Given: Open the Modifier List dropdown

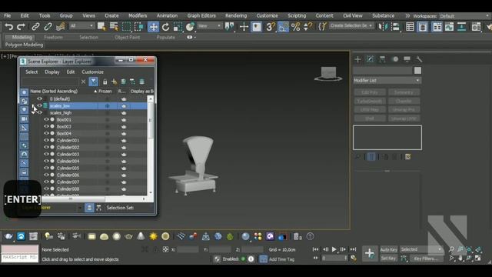Looking at the screenshot, I should pyautogui.click(x=387, y=80).
